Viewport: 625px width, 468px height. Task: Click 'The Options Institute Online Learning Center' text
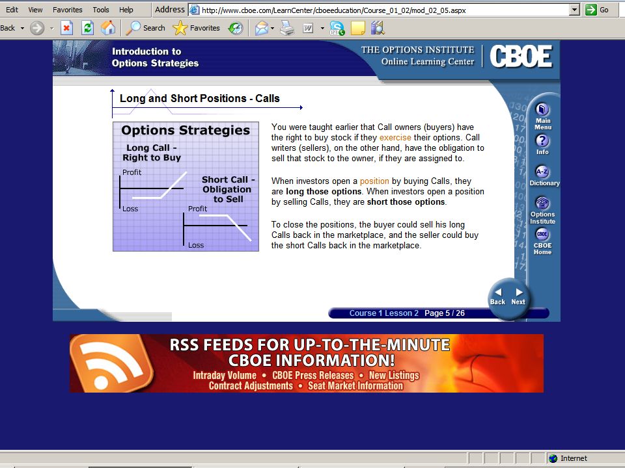click(x=418, y=56)
